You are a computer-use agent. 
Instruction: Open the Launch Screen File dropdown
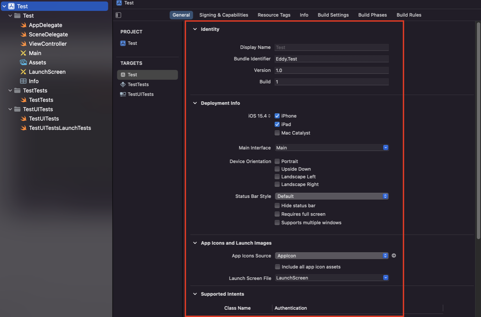[x=331, y=278]
